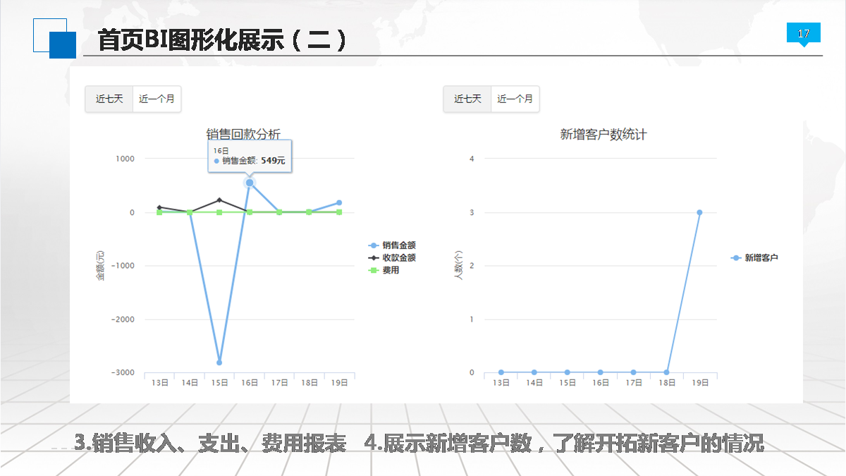
Task: Click the blue sales point at 19日
Action: coord(339,202)
